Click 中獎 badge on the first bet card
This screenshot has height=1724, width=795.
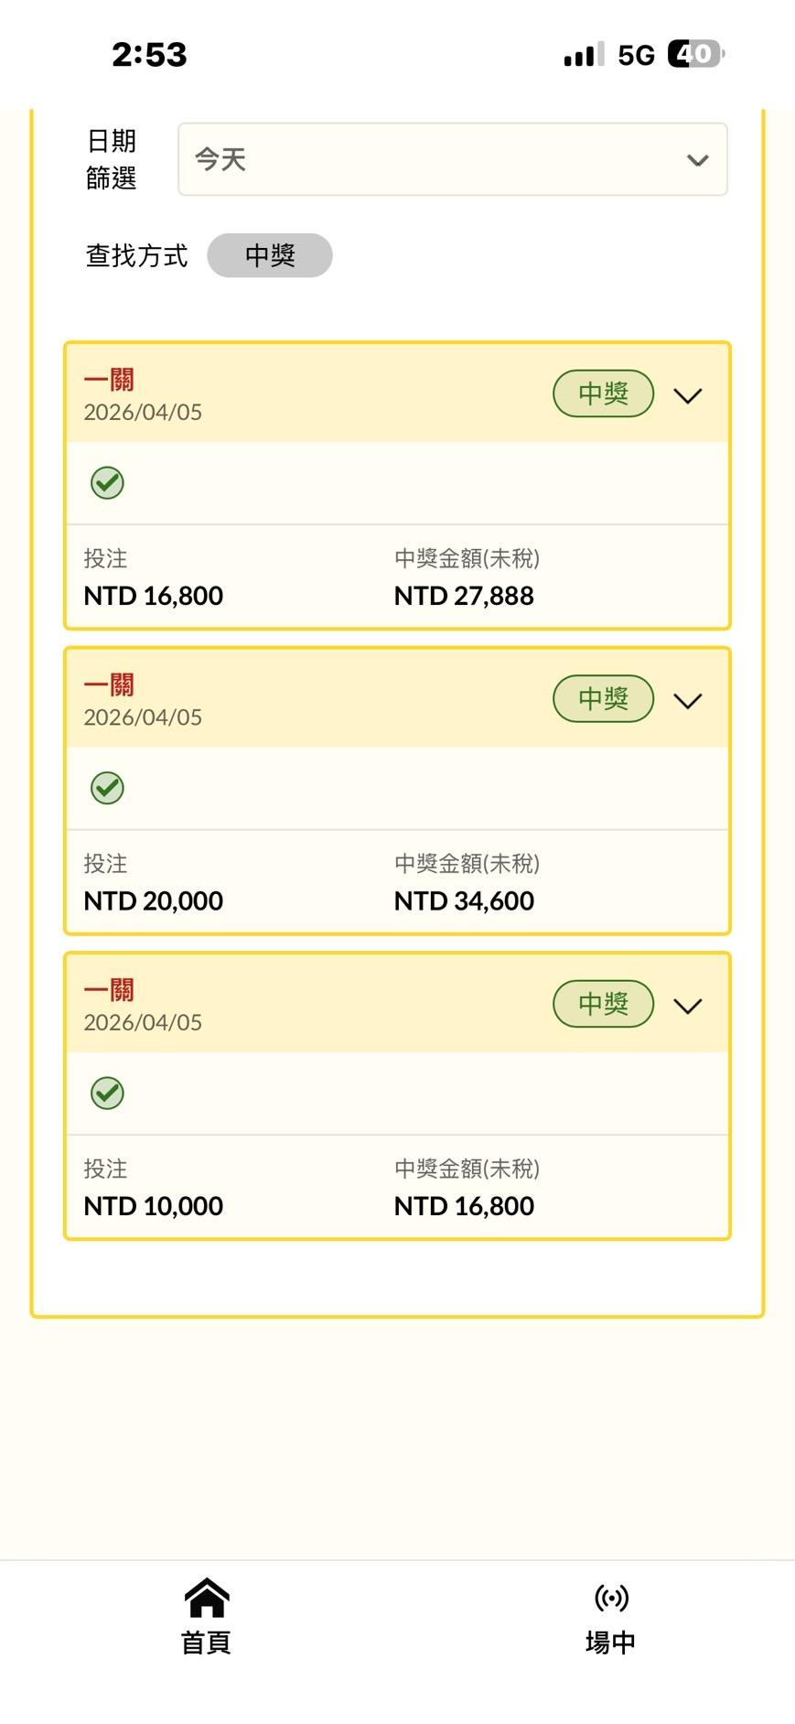coord(603,393)
